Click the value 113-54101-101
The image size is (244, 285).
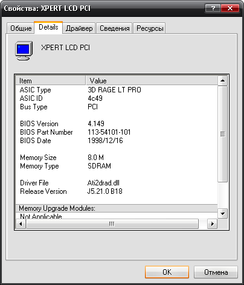[x=109, y=132]
